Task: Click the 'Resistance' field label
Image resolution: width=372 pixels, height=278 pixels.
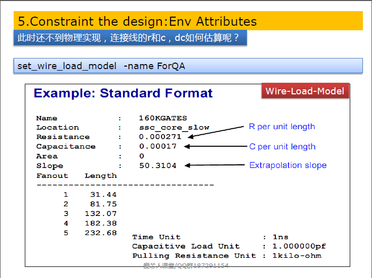Action: [x=63, y=137]
